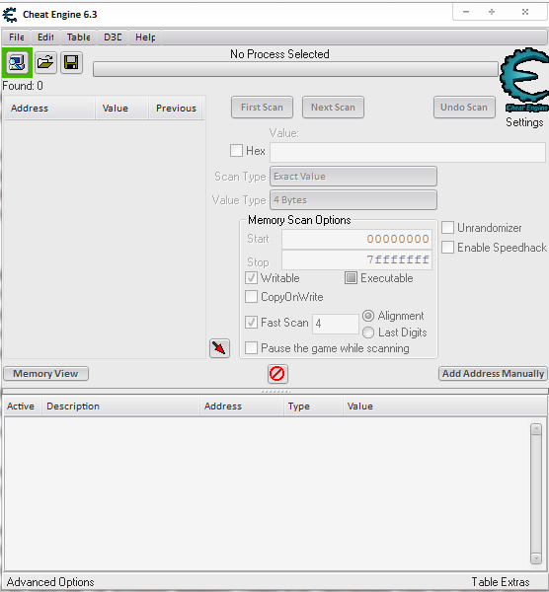Select the Last Digits radio button
Screen dimensions: 549x592
click(368, 333)
